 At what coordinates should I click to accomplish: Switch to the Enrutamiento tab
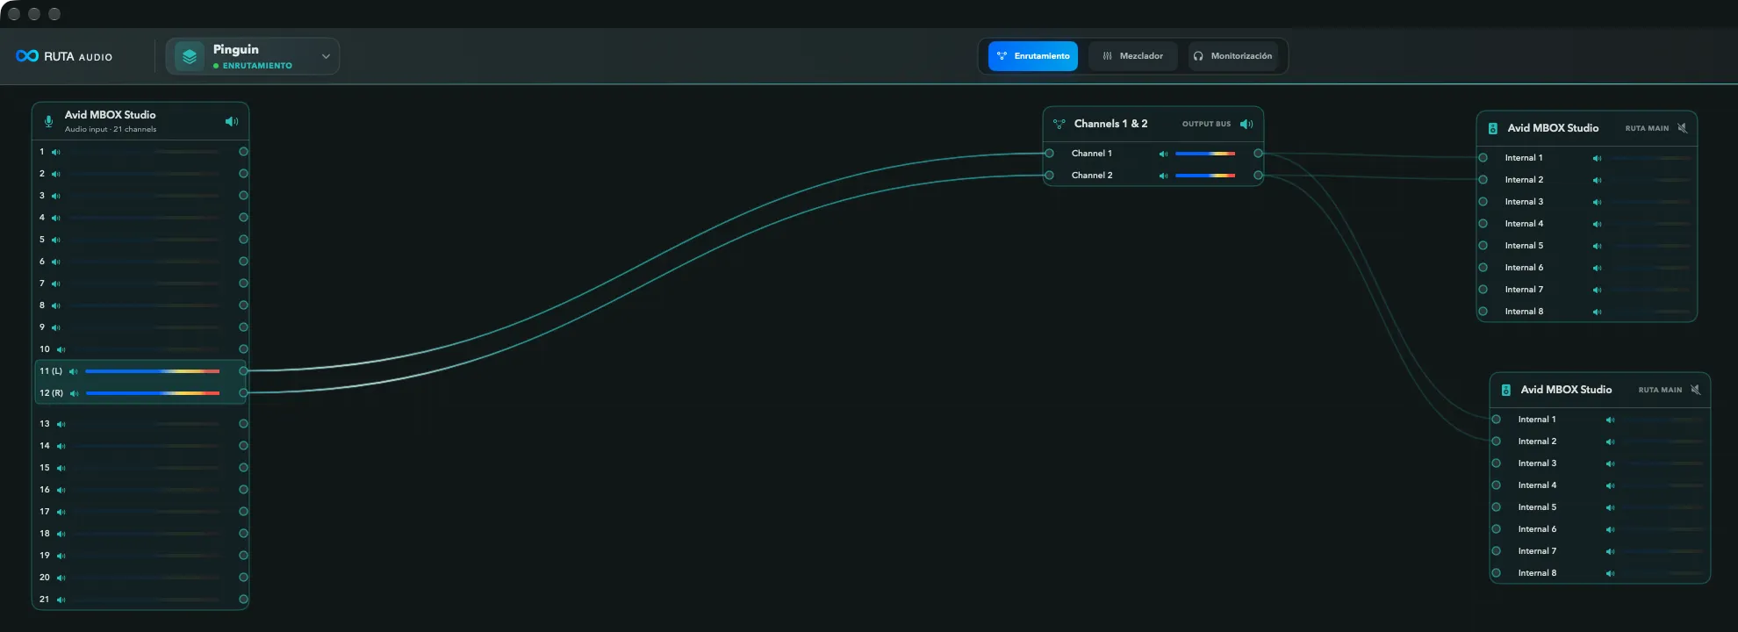click(1033, 56)
